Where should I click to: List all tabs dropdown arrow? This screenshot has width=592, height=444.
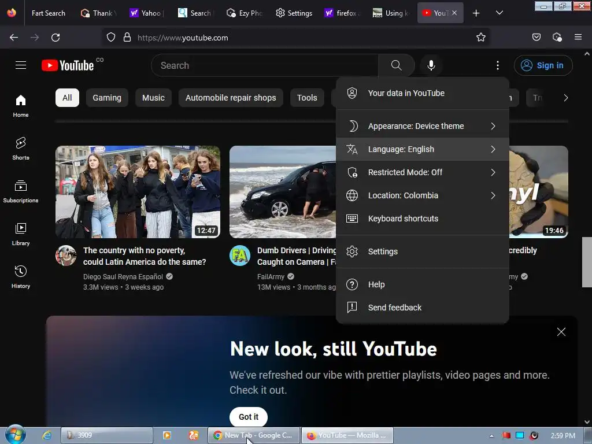pos(499,13)
